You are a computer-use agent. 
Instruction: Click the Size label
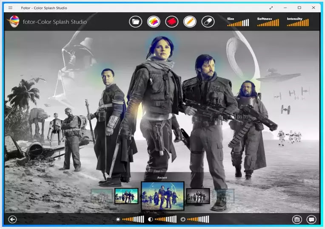tap(231, 19)
